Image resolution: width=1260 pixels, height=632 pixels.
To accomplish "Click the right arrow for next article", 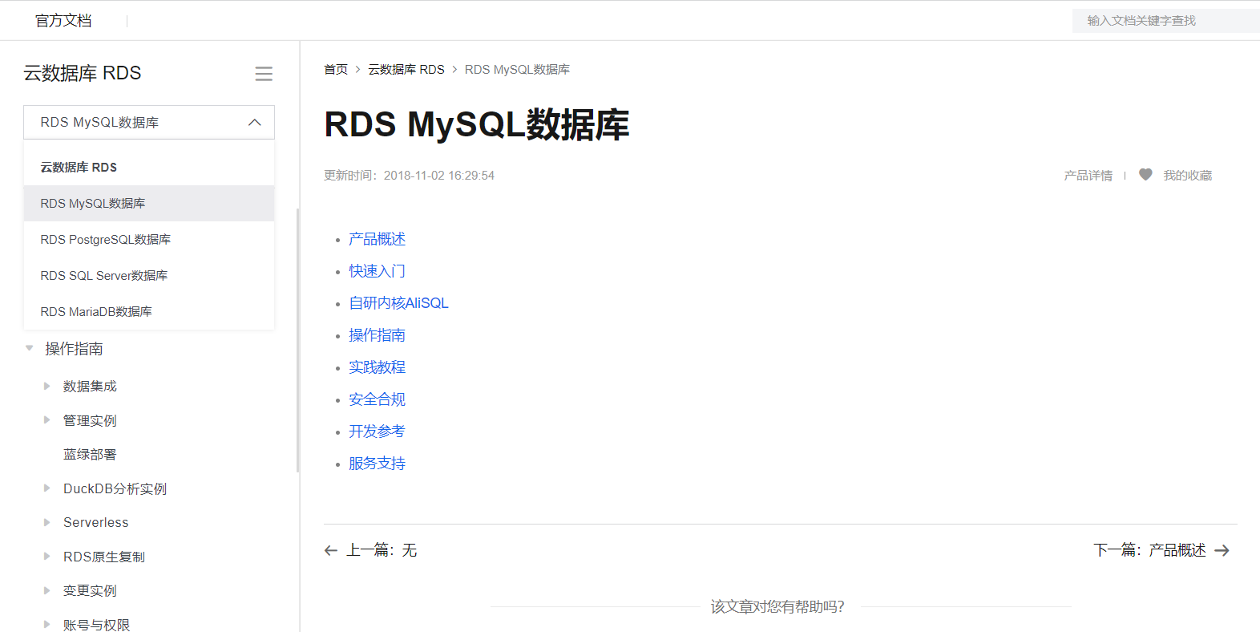I will (x=1222, y=550).
